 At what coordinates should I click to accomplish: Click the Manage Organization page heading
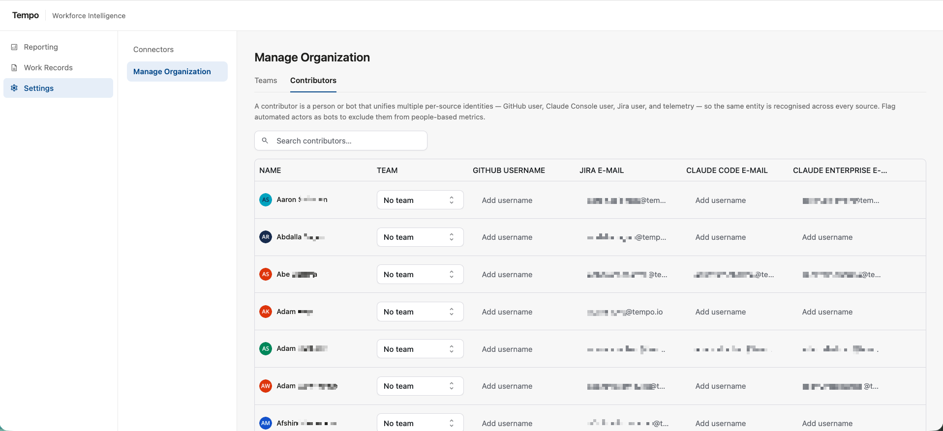(312, 57)
